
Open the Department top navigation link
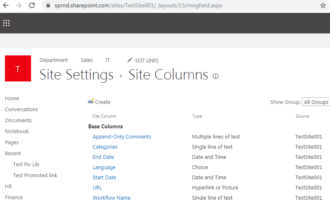point(54,60)
